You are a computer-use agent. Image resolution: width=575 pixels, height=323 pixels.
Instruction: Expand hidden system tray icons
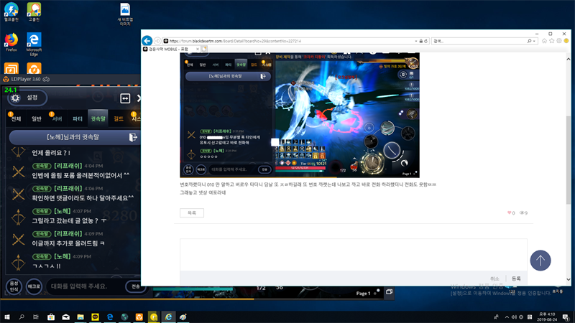coord(507,317)
